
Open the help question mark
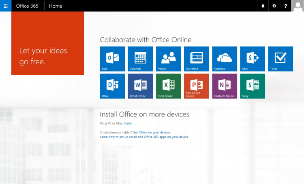pos(286,6)
